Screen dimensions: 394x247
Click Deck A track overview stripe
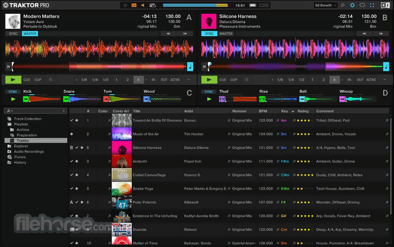point(99,67)
